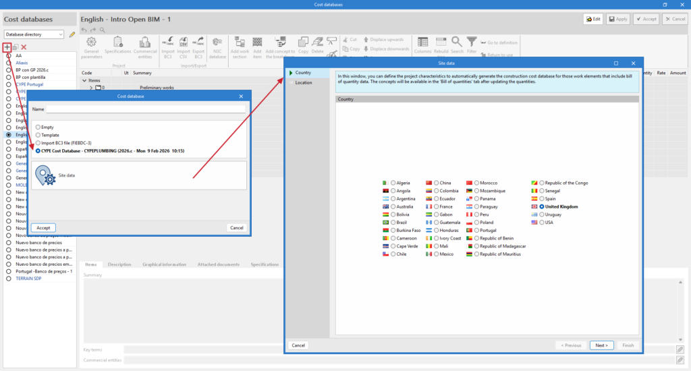Screen dimensions: 691x371
Task: Click the redo arrow icon
Action: click(93, 30)
